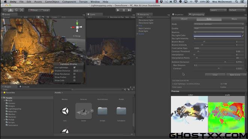This screenshot has width=248, height=139.
Task: Expand the Prefab folder in Project tree
Action: (x=5, y=120)
